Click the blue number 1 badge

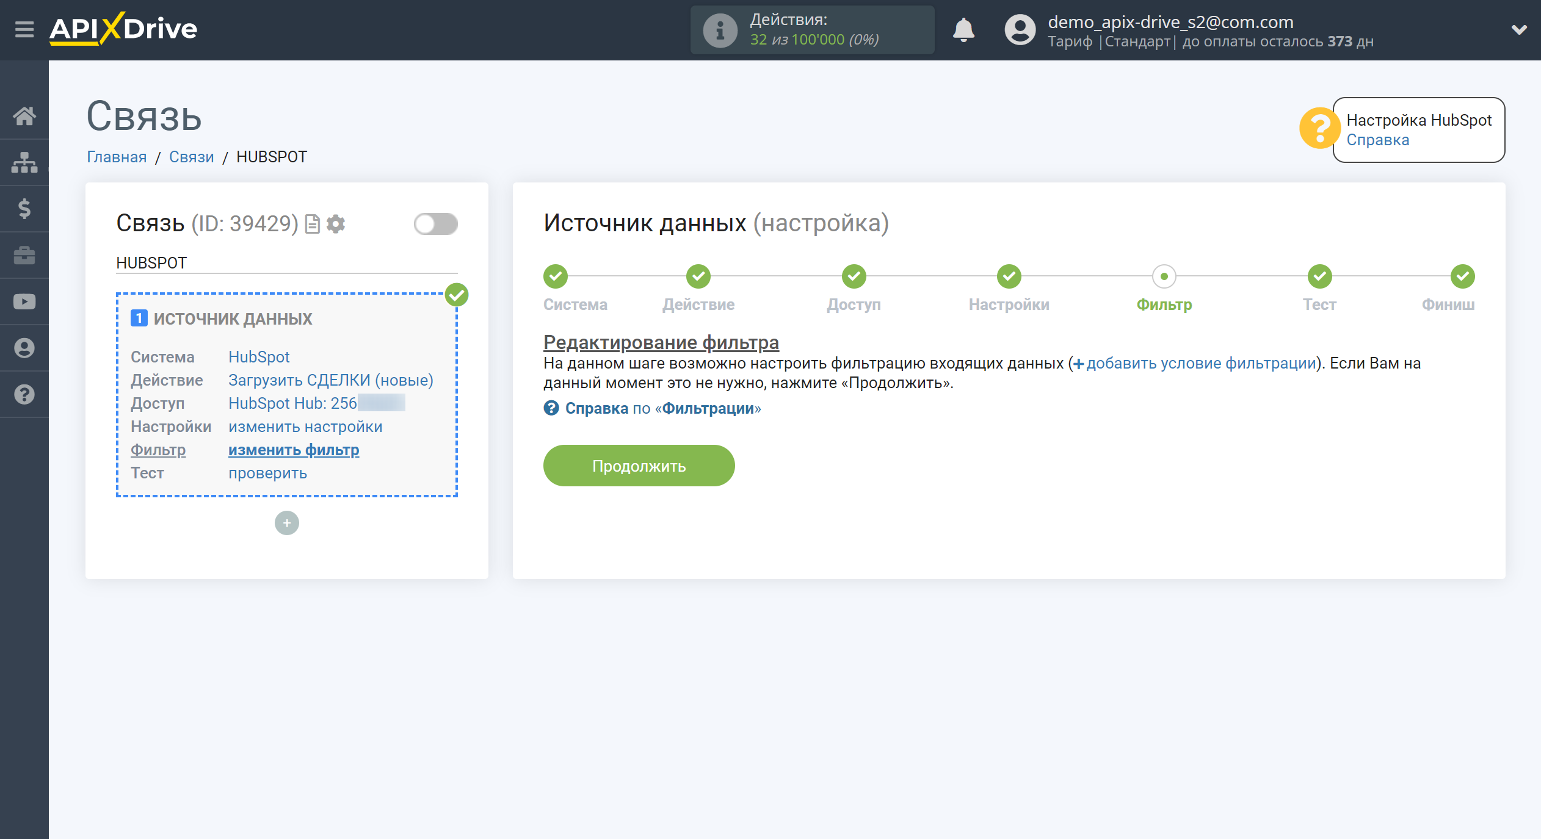point(139,319)
